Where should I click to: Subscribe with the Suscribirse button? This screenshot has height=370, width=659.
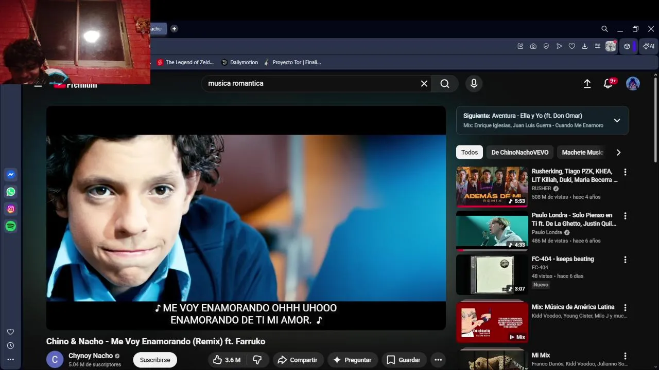155,360
